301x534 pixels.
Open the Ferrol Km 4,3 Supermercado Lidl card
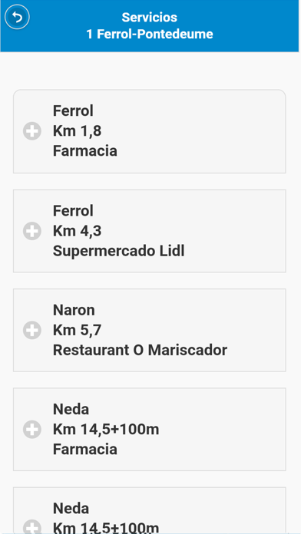(x=149, y=231)
